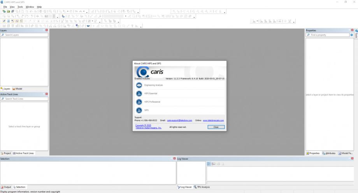Image resolution: width=358 pixels, height=193 pixels.
Task: Visit the www.teledynecaris.com link
Action: (213, 121)
